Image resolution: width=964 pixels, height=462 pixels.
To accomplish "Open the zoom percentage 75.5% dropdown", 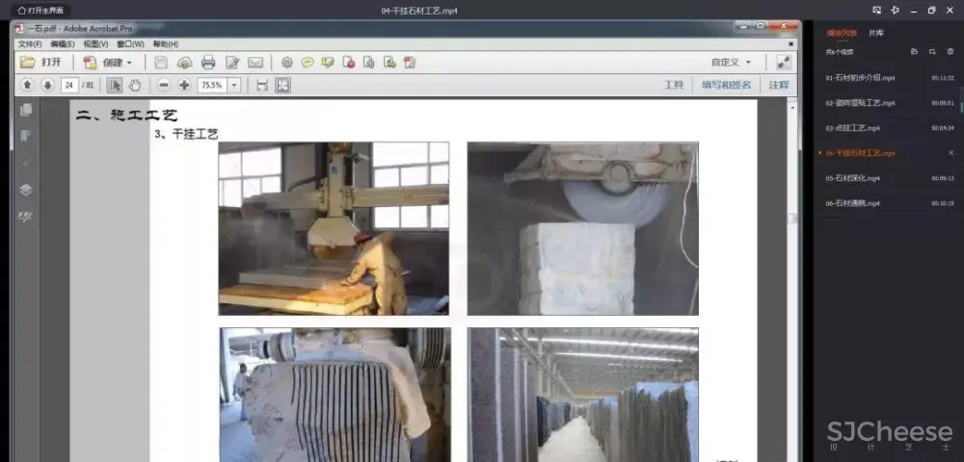I will click(x=234, y=85).
